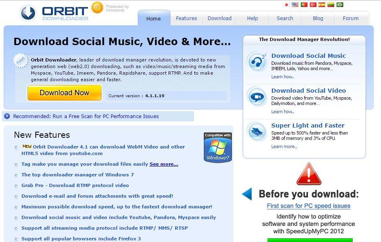Click the video camera Download Social Video icon
This screenshot has height=242, width=381.
pyautogui.click(x=257, y=96)
